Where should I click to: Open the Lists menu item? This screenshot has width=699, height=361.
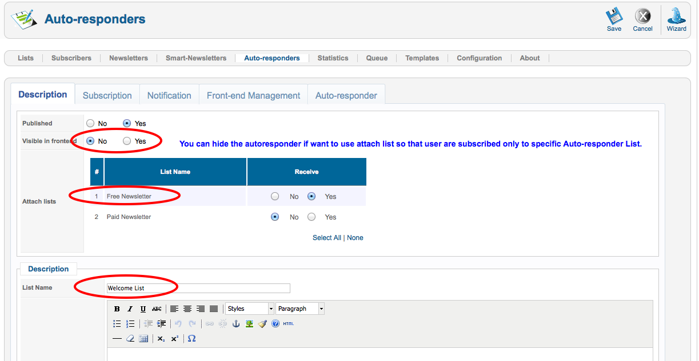point(26,58)
